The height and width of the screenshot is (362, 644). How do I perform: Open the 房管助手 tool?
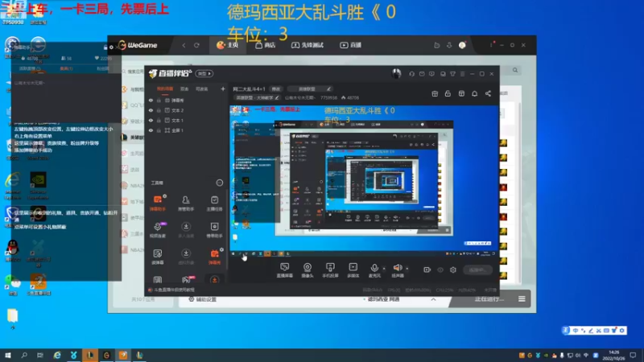point(186,203)
